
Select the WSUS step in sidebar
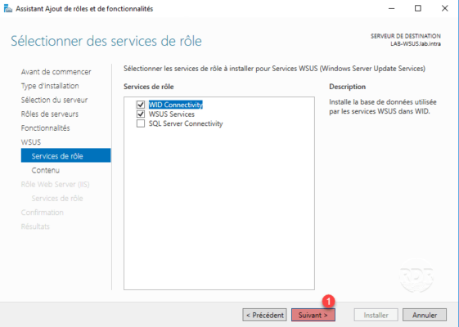coord(31,142)
